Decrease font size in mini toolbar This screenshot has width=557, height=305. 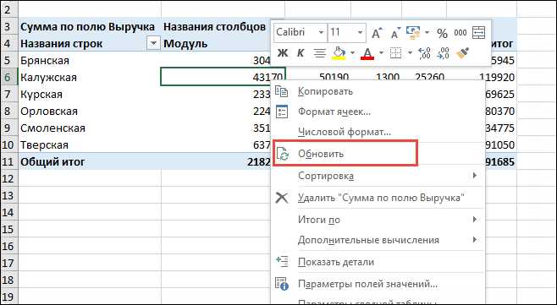coord(394,33)
